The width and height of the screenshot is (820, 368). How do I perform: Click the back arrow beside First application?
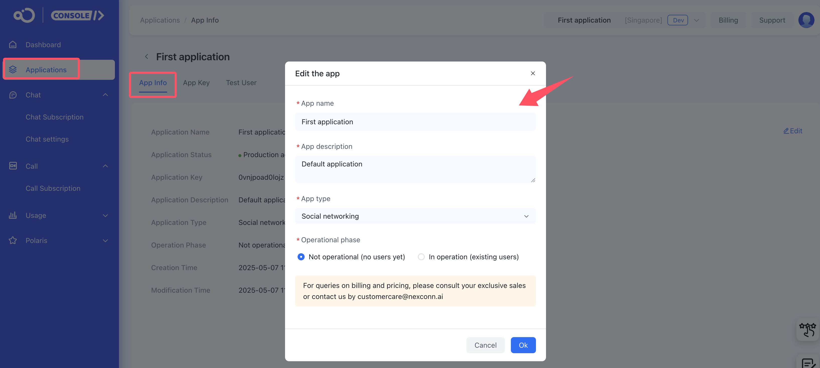click(147, 57)
